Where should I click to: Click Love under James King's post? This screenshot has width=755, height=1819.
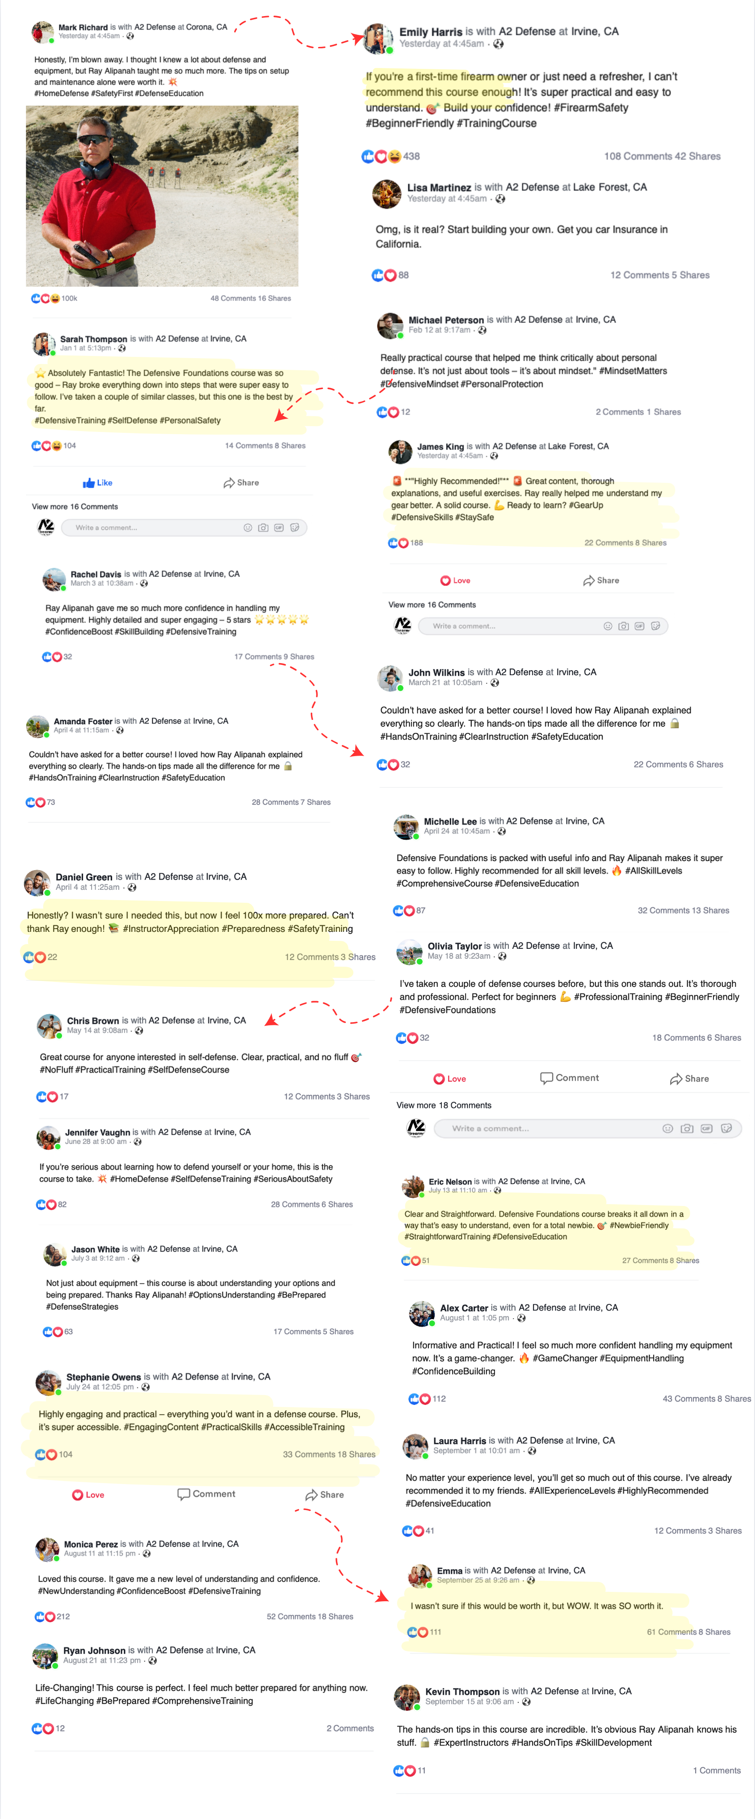click(x=455, y=580)
